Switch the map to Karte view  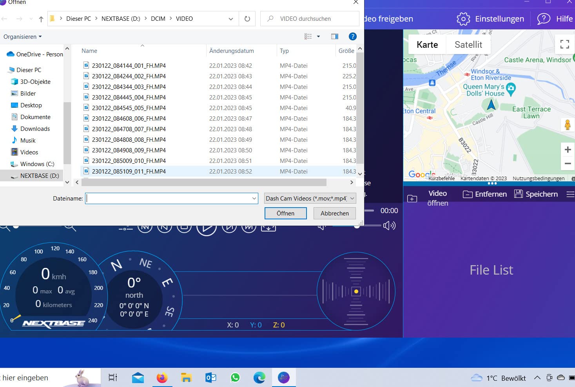point(427,45)
